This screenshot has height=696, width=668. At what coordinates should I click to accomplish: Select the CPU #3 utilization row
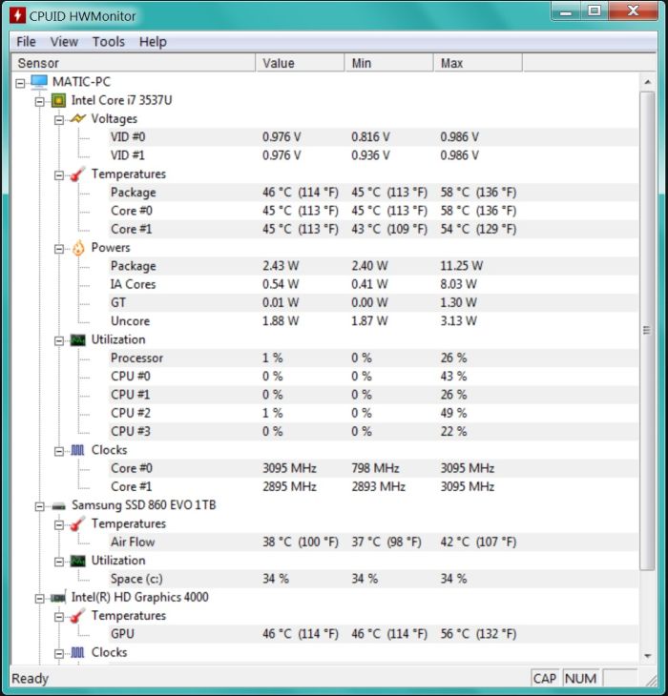click(x=373, y=432)
